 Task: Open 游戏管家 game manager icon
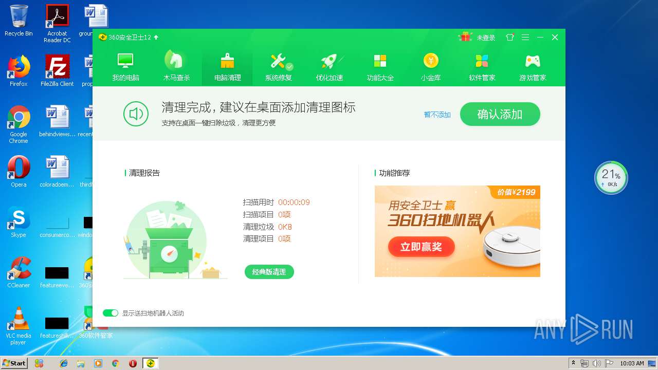(533, 66)
